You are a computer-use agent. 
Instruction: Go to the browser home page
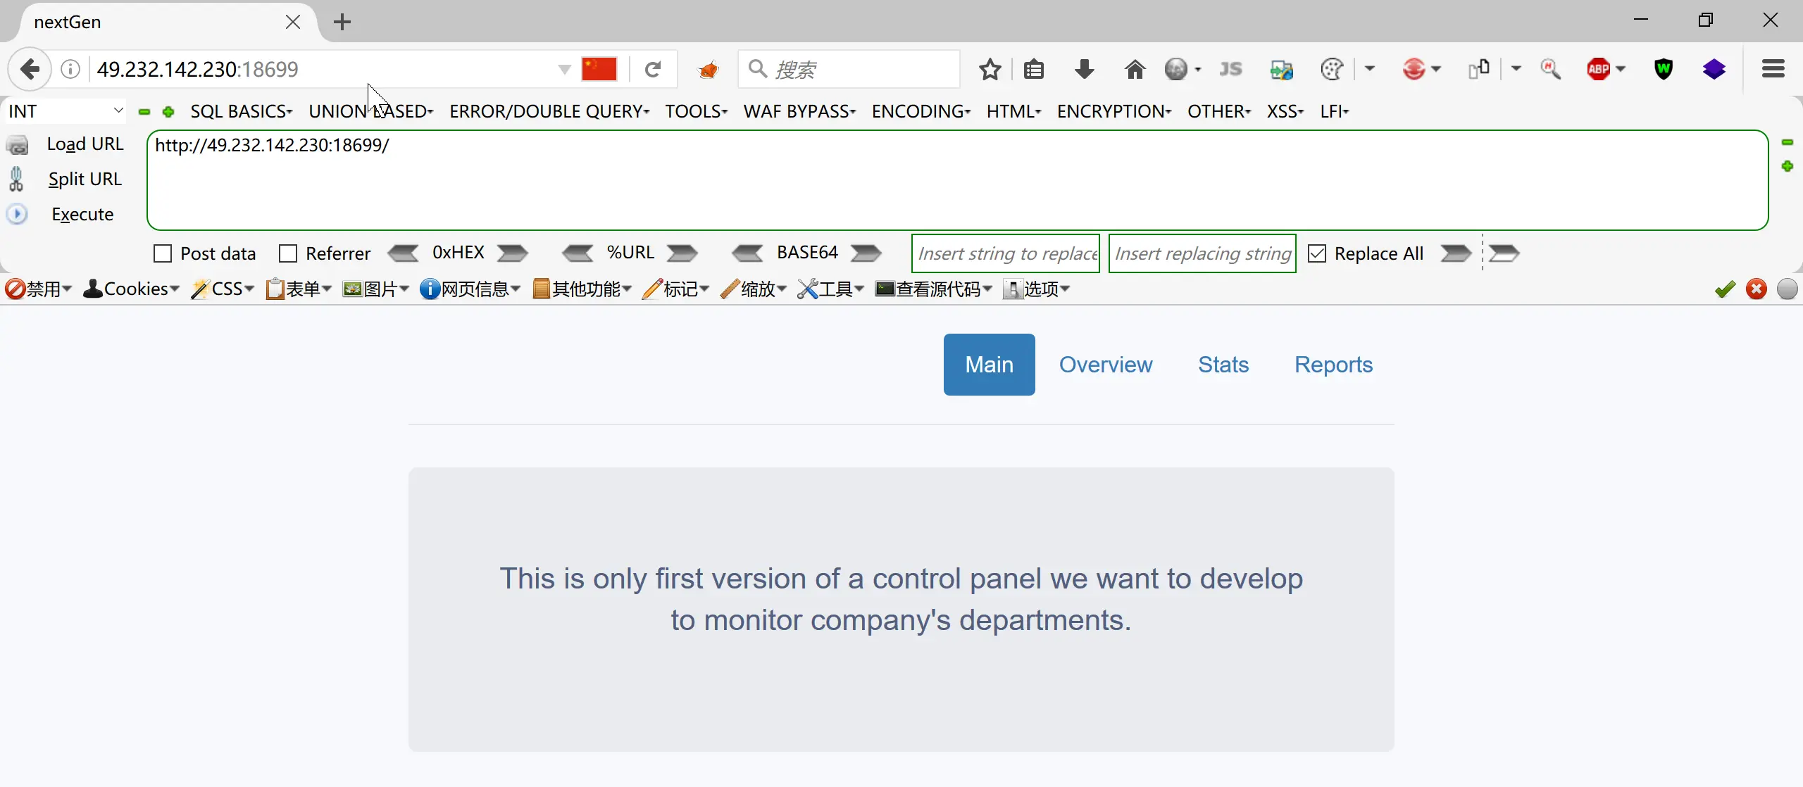click(1135, 69)
